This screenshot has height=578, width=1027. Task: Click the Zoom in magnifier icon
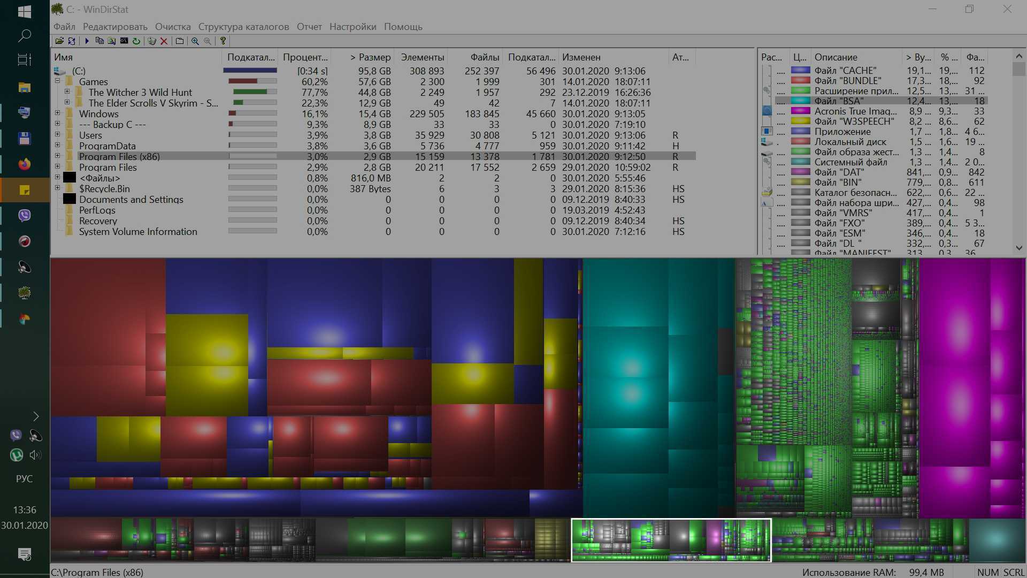(x=195, y=41)
